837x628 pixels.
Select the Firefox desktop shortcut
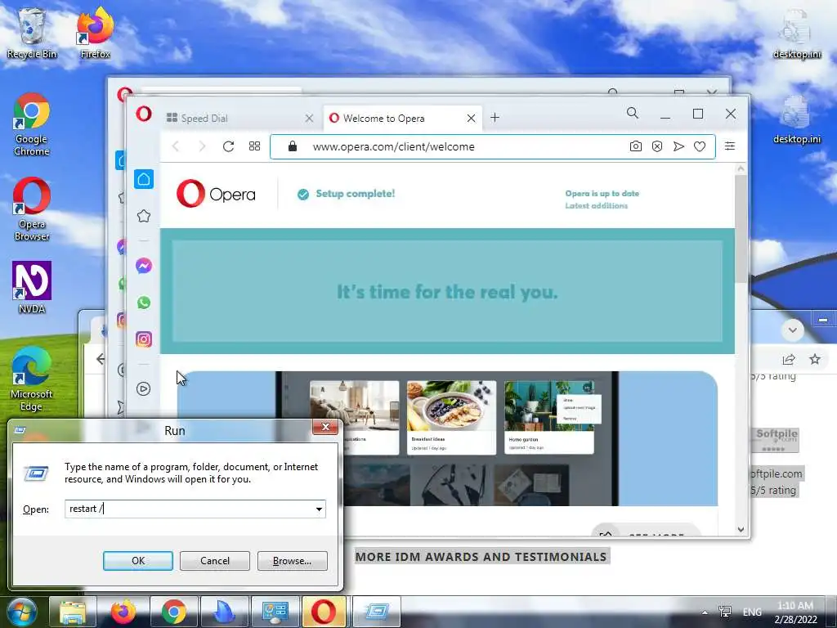[x=95, y=34]
